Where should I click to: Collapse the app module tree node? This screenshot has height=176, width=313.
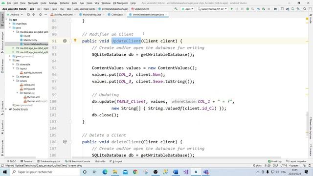click(x=6, y=20)
